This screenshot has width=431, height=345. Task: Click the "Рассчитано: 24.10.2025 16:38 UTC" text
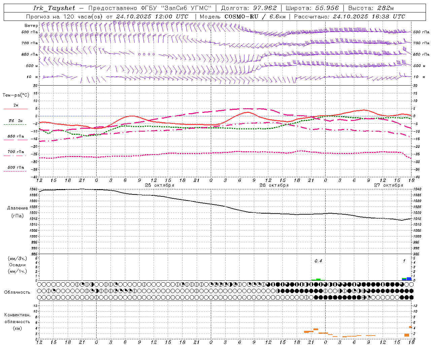point(350,17)
